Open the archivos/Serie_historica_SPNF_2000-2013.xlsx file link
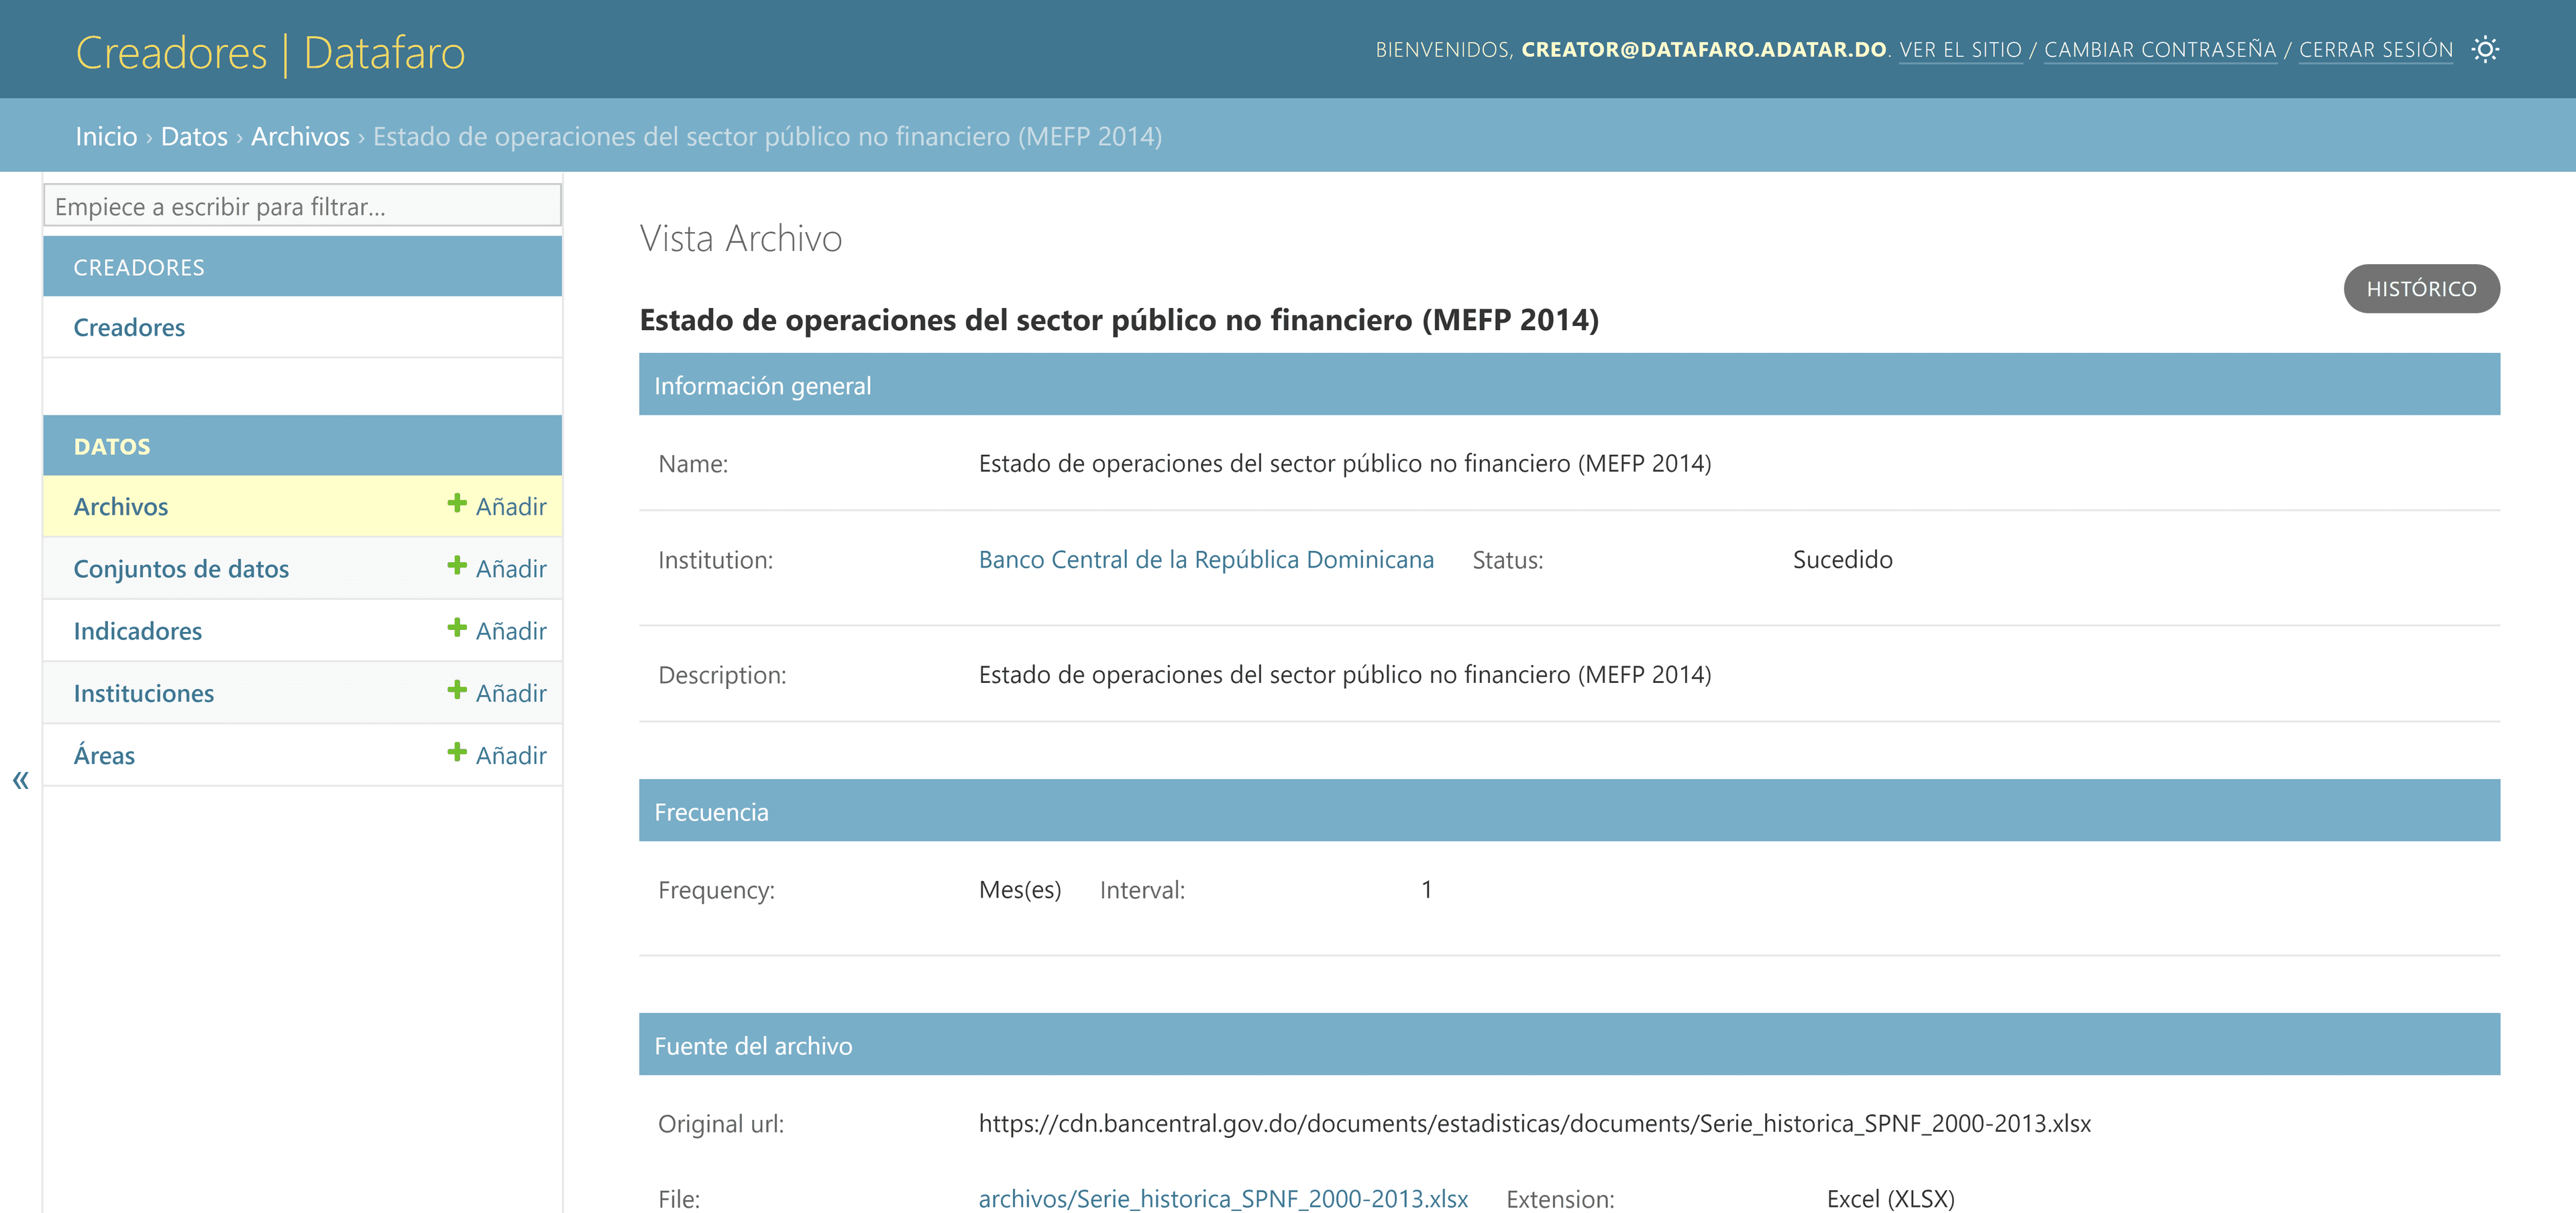 click(1223, 1198)
